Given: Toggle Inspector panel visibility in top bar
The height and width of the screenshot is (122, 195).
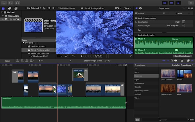Looking at the screenshot, I should [178, 3].
